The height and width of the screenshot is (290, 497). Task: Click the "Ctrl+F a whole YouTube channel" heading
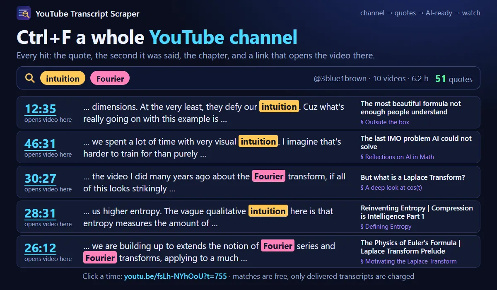[x=157, y=37]
